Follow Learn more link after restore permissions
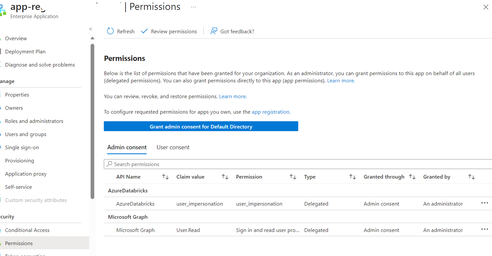The height and width of the screenshot is (256, 492). point(233,97)
